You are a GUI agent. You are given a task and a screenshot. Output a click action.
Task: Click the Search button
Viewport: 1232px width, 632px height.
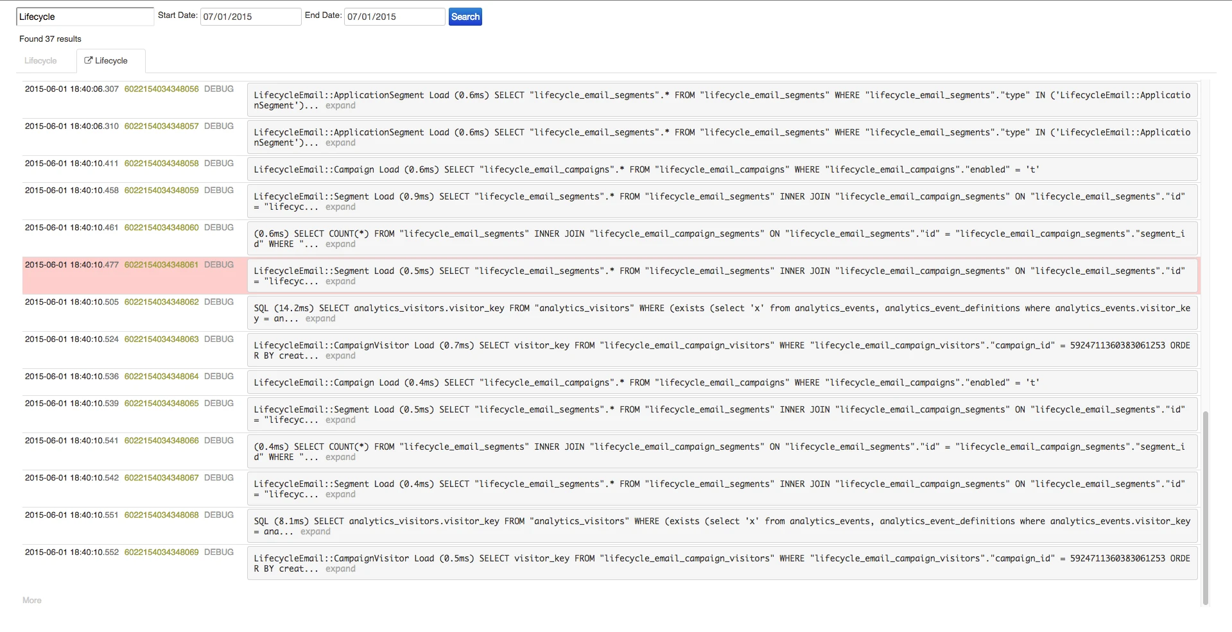tap(465, 17)
